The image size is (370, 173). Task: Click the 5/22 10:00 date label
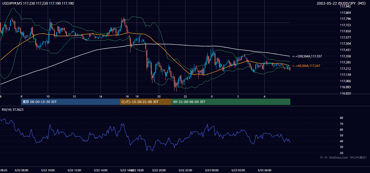[x=47, y=170]
